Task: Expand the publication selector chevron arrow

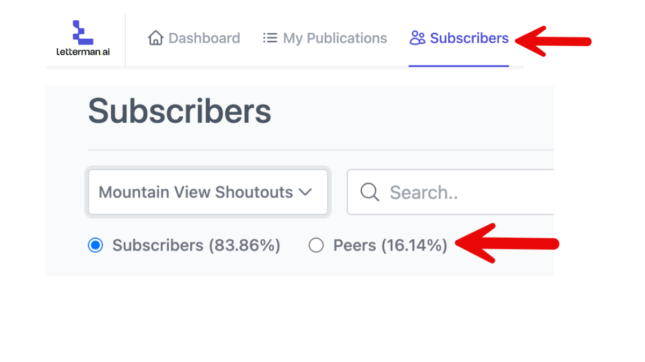Action: (x=305, y=192)
